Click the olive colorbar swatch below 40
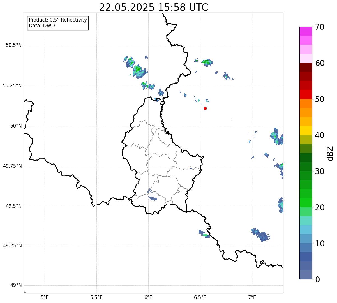This screenshot has height=303, width=337. (306, 139)
